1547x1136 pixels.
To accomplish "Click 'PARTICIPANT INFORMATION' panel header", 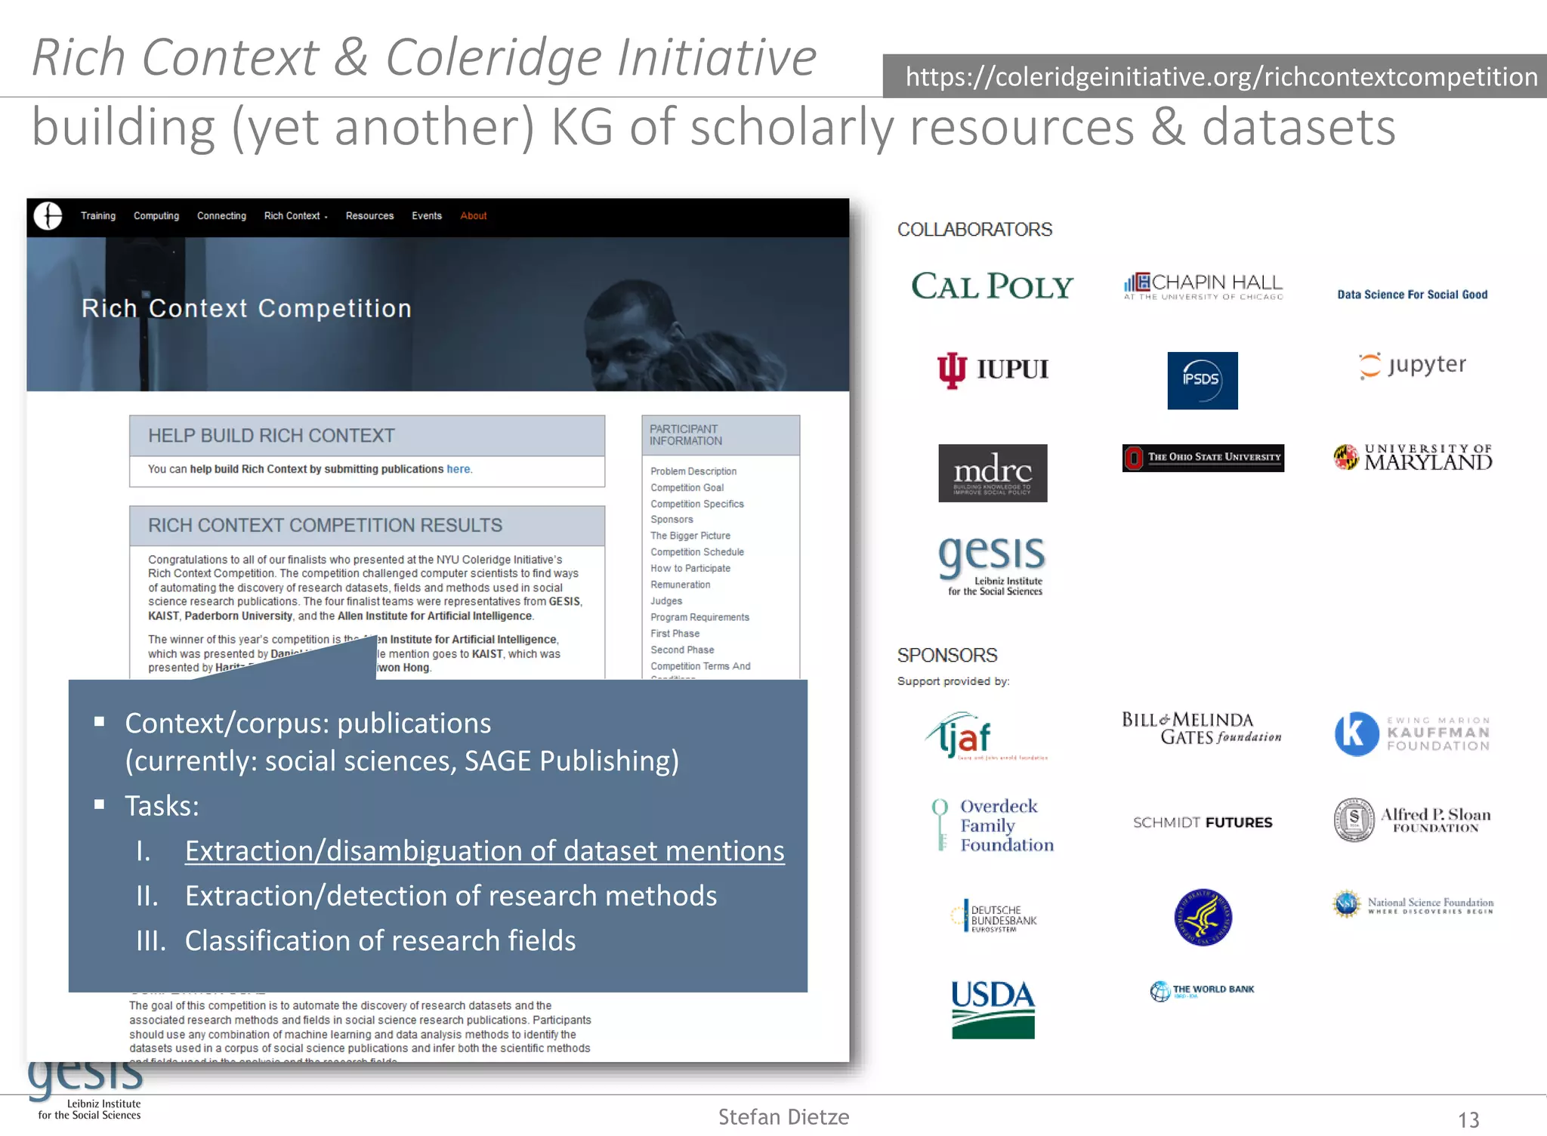I will click(x=721, y=435).
